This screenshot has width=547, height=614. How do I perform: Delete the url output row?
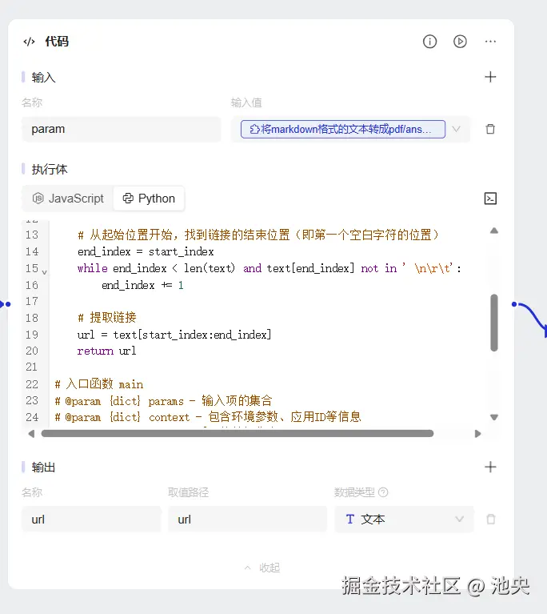click(491, 520)
